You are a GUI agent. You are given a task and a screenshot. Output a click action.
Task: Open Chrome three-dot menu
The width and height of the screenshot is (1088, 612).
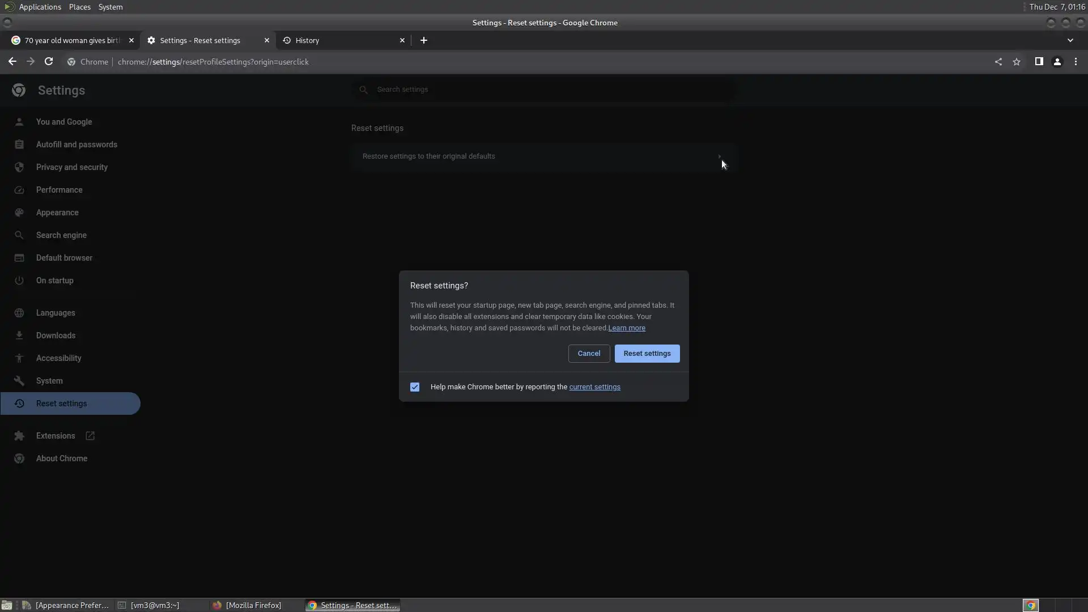tap(1076, 62)
